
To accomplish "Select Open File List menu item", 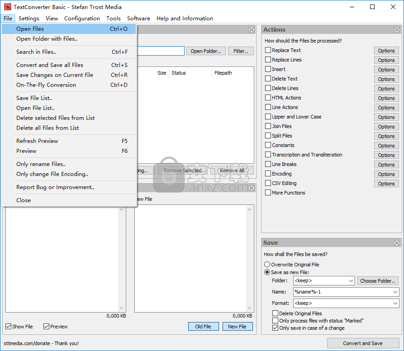I will (x=69, y=108).
